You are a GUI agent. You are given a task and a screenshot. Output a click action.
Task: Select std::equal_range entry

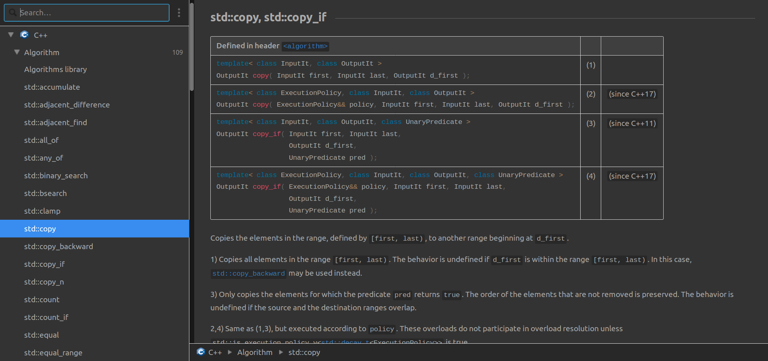[x=95, y=353]
